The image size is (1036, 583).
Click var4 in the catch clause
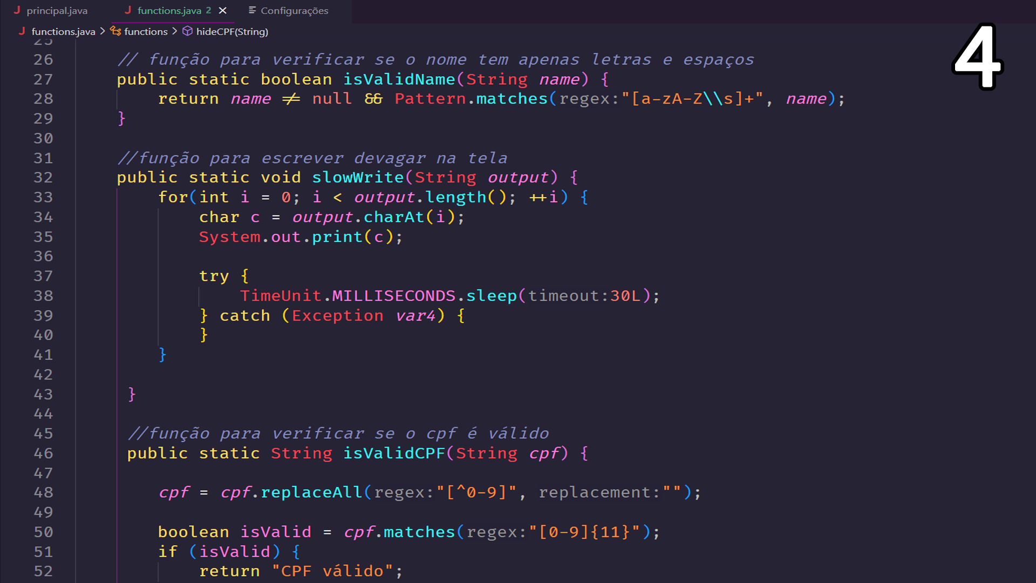[x=415, y=316]
